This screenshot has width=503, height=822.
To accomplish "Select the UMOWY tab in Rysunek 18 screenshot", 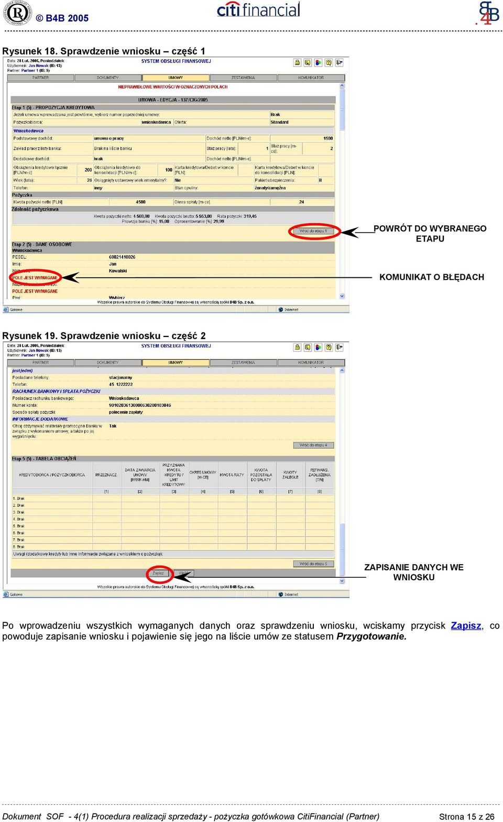I will click(x=176, y=78).
